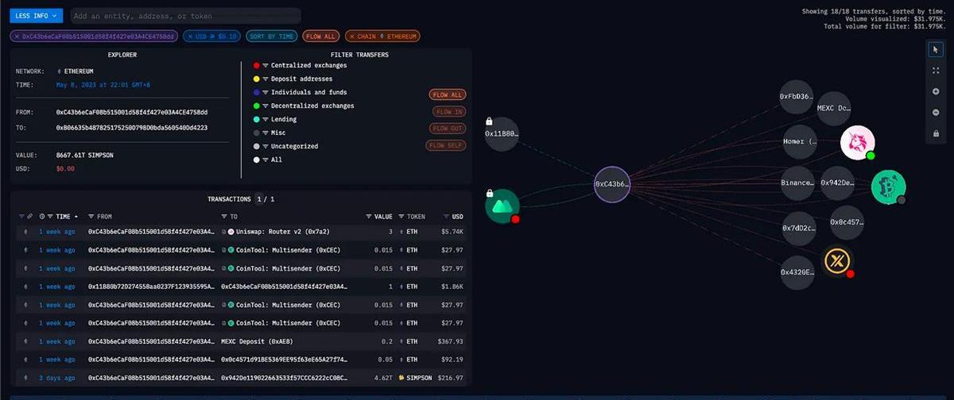954x400 pixels.
Task: Zoom out the graph with minus icon
Action: (936, 112)
